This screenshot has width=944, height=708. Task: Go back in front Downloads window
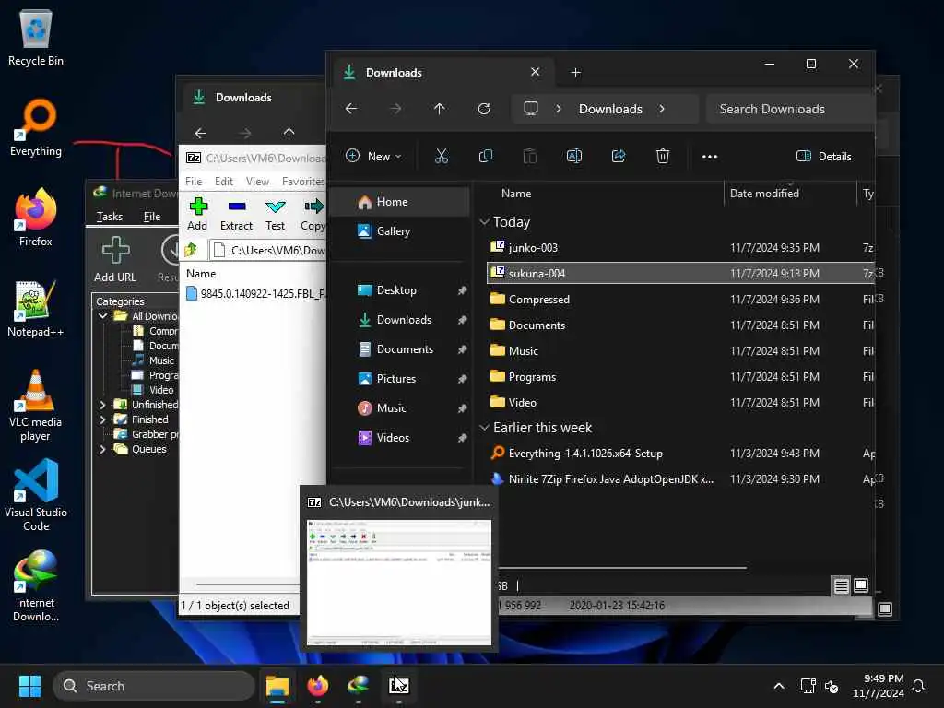tap(351, 109)
